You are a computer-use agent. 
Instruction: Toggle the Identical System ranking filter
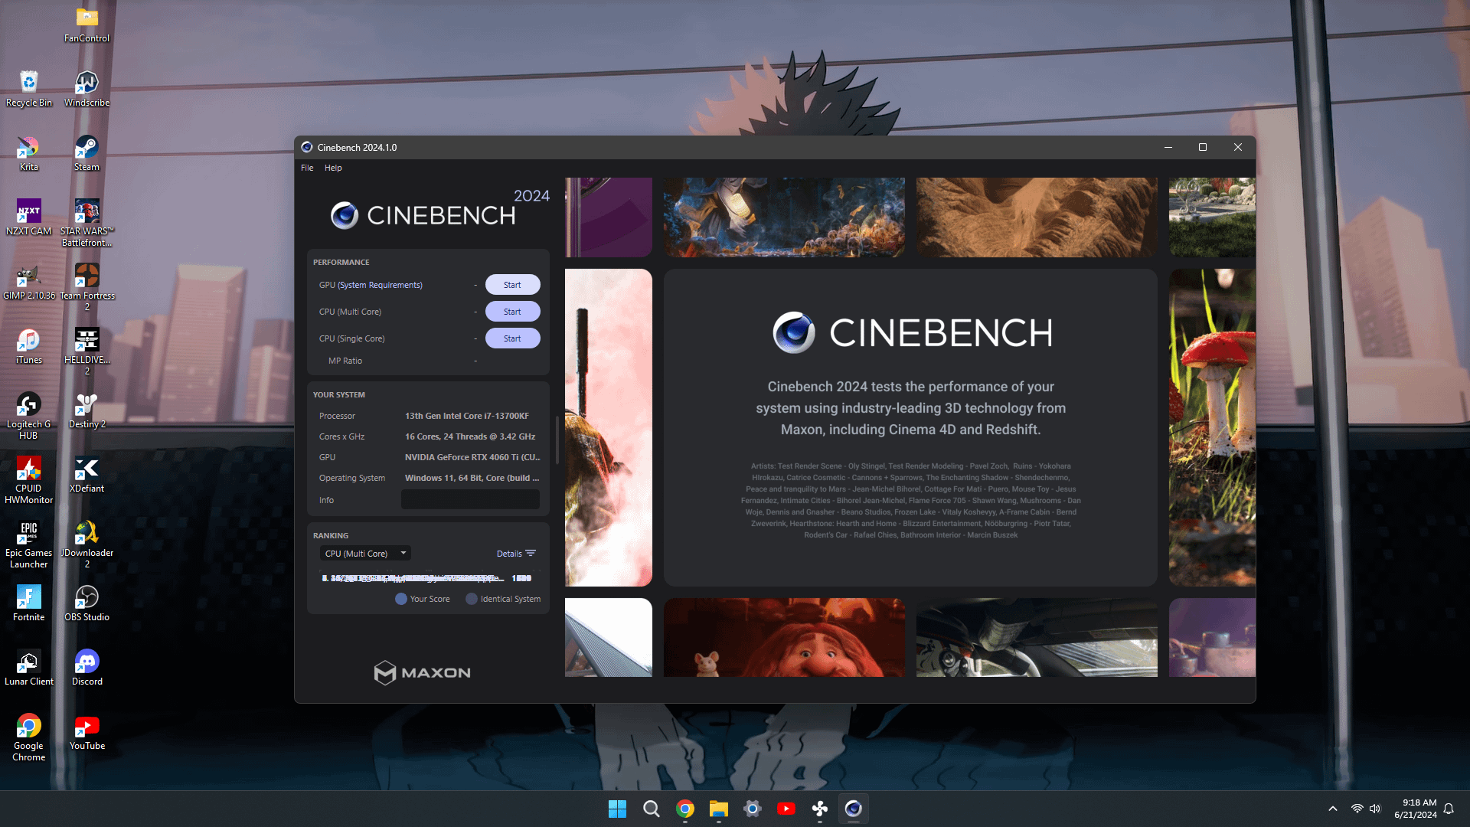click(x=503, y=599)
